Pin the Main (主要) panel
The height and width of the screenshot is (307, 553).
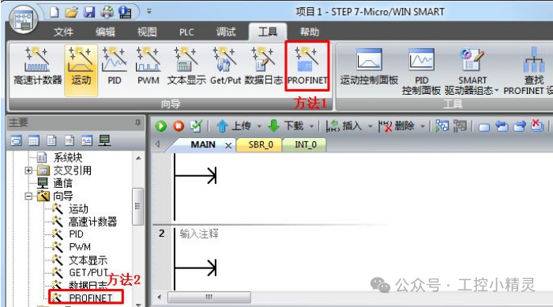tap(137, 122)
